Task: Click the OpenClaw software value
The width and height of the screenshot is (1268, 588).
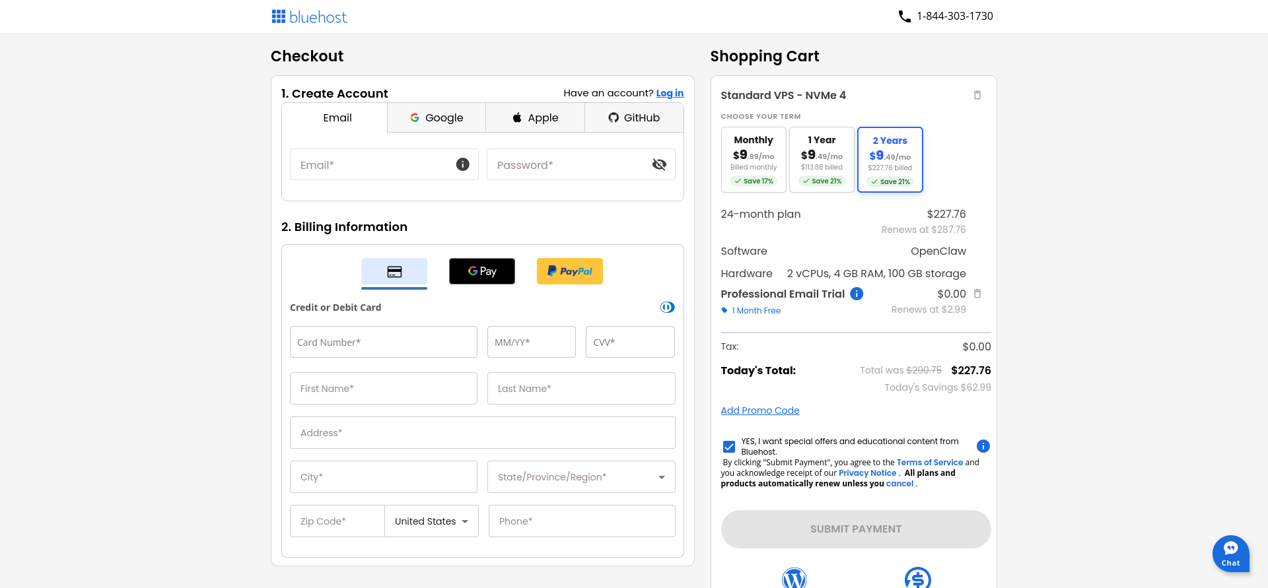Action: (x=938, y=251)
